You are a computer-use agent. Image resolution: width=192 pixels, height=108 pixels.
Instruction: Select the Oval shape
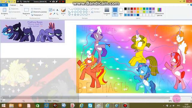pyautogui.click(x=75, y=9)
